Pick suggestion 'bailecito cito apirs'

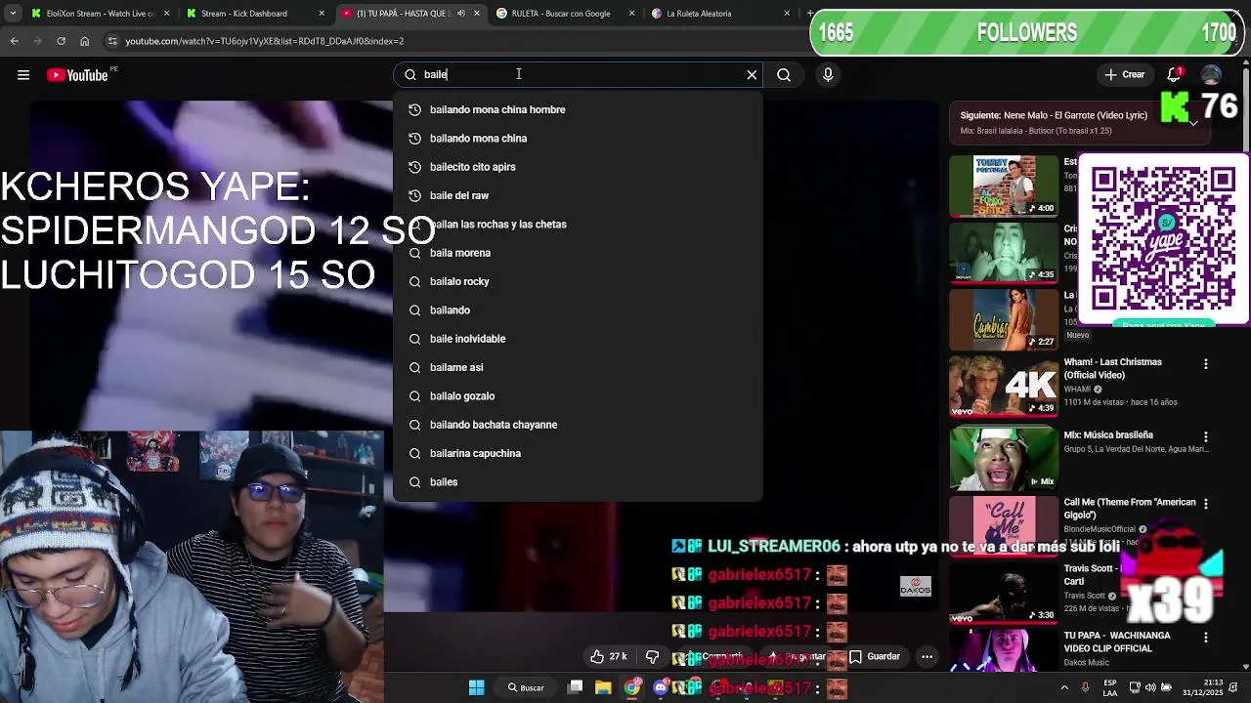578,167
